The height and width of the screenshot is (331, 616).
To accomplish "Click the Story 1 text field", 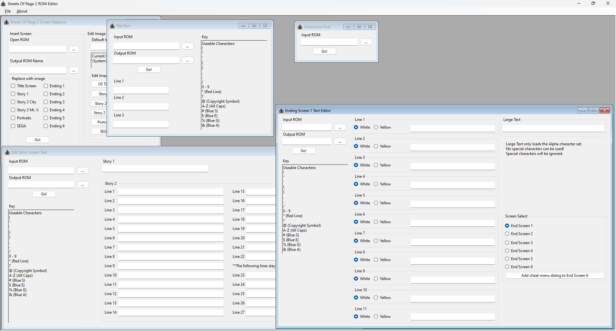I will pos(155,169).
